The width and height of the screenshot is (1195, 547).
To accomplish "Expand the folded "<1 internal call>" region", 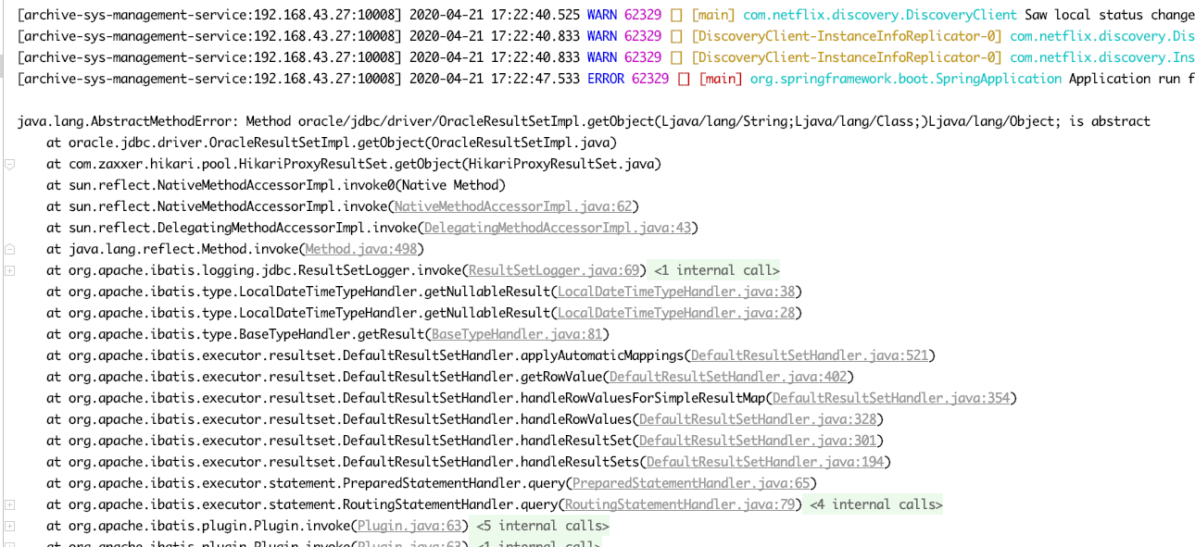I will [x=716, y=270].
